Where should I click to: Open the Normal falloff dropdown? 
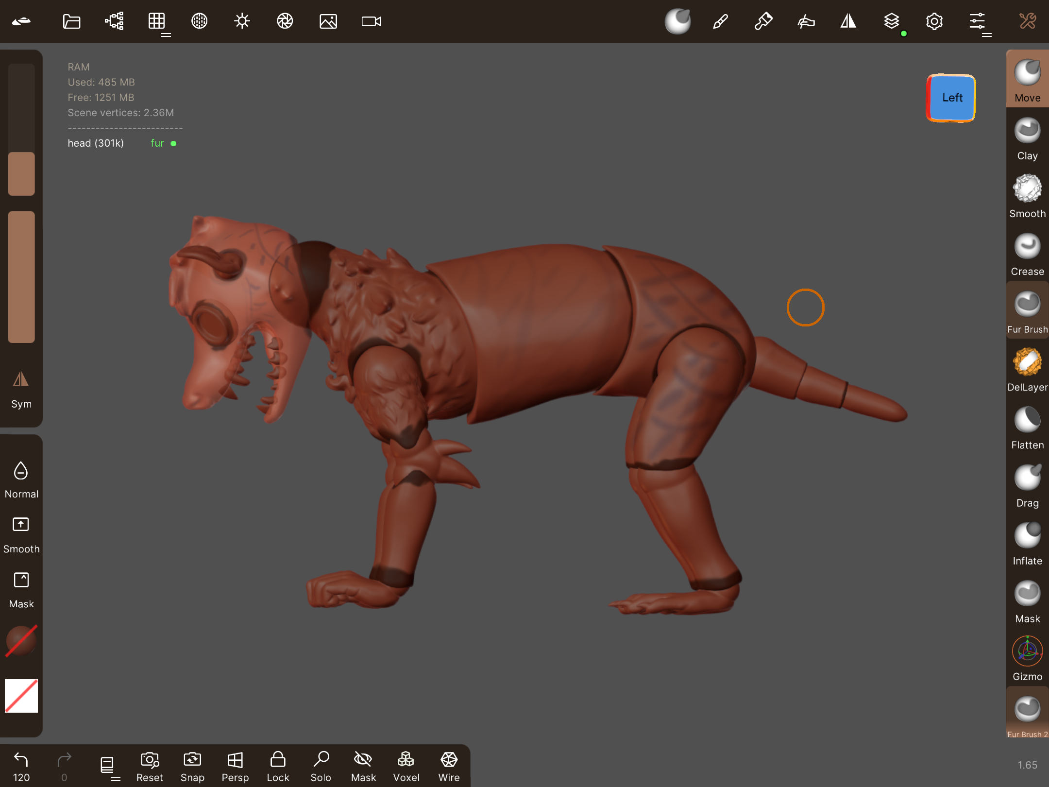click(21, 479)
